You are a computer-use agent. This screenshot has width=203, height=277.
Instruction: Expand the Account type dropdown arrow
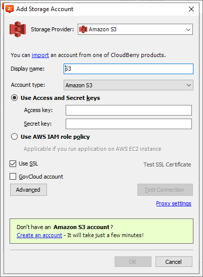point(189,85)
